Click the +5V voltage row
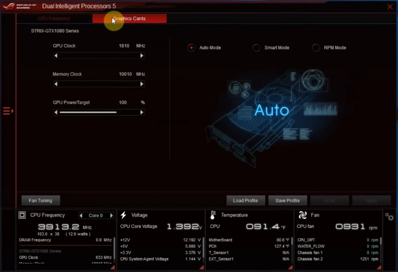Image resolution: width=398 pixels, height=272 pixels. tap(160, 246)
